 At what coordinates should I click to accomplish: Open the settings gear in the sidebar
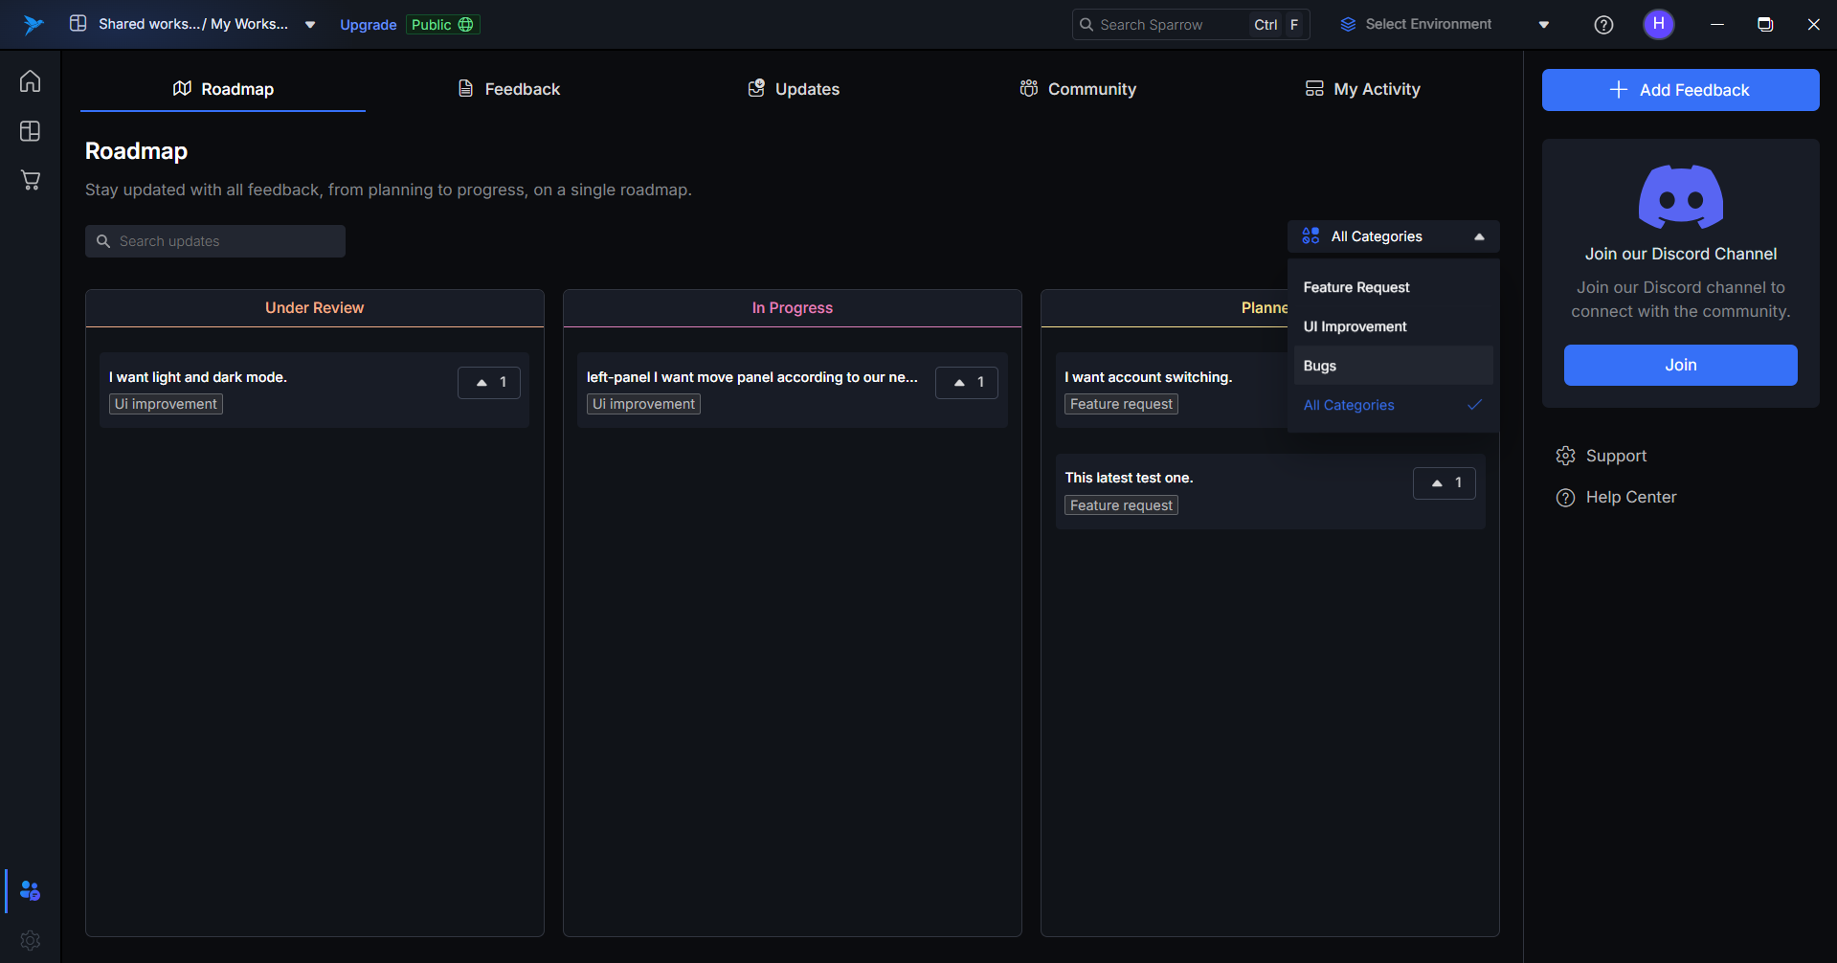(31, 940)
